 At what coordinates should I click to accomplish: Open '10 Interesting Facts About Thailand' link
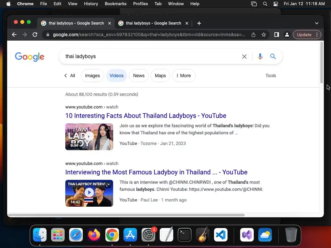click(x=146, y=116)
